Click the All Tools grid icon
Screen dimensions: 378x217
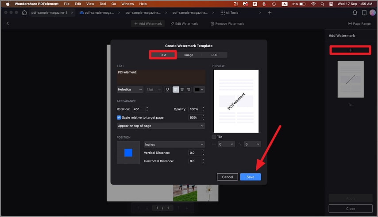[x=223, y=12]
